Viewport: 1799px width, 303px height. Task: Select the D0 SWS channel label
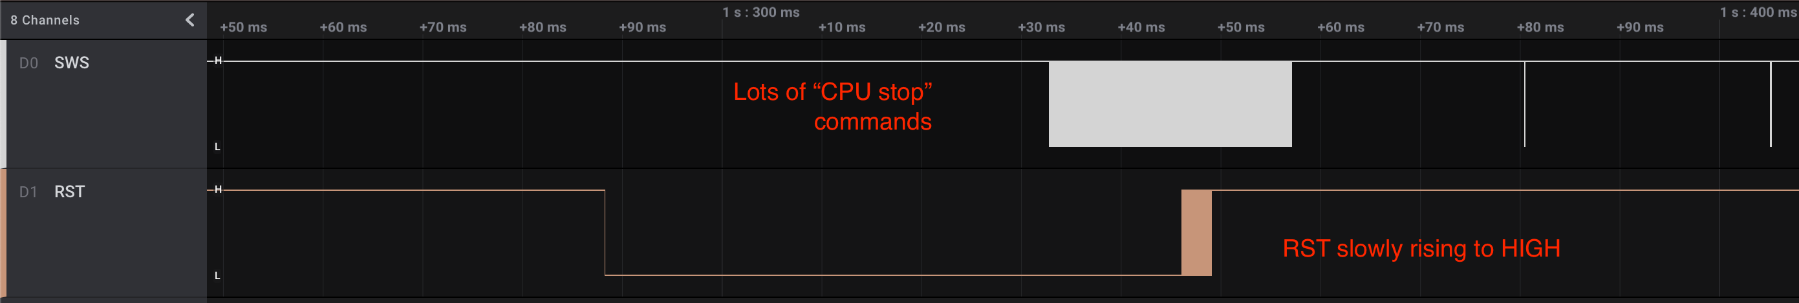[71, 63]
